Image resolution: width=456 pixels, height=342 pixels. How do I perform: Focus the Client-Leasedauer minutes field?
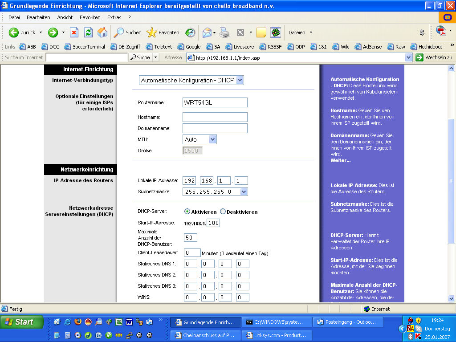pyautogui.click(x=192, y=253)
